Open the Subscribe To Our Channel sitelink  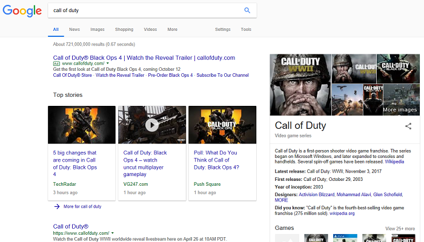tap(222, 75)
